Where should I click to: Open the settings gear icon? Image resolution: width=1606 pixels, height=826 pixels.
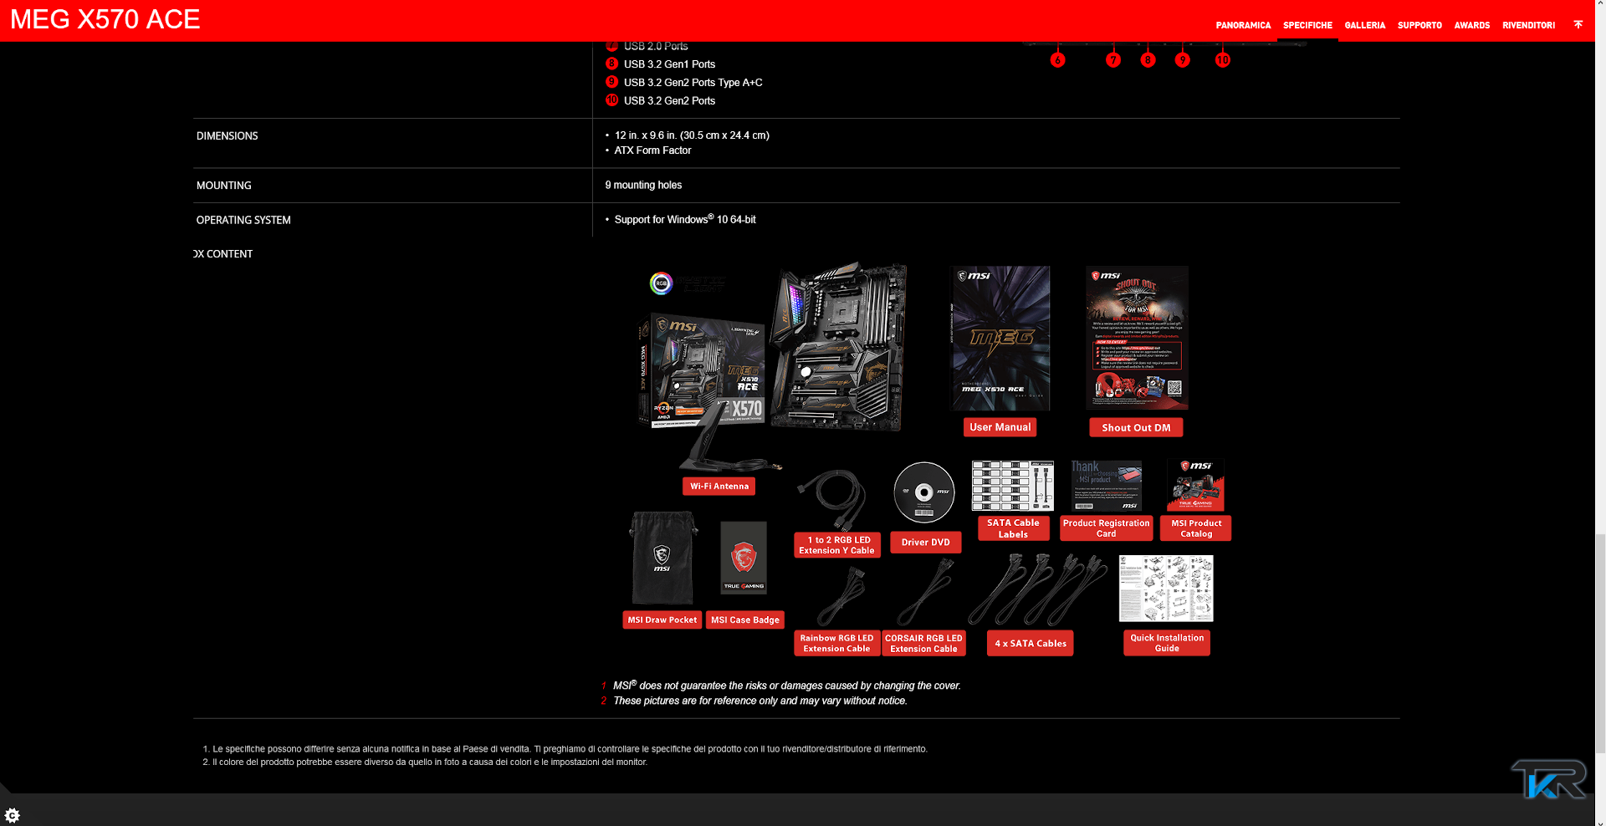tap(13, 815)
